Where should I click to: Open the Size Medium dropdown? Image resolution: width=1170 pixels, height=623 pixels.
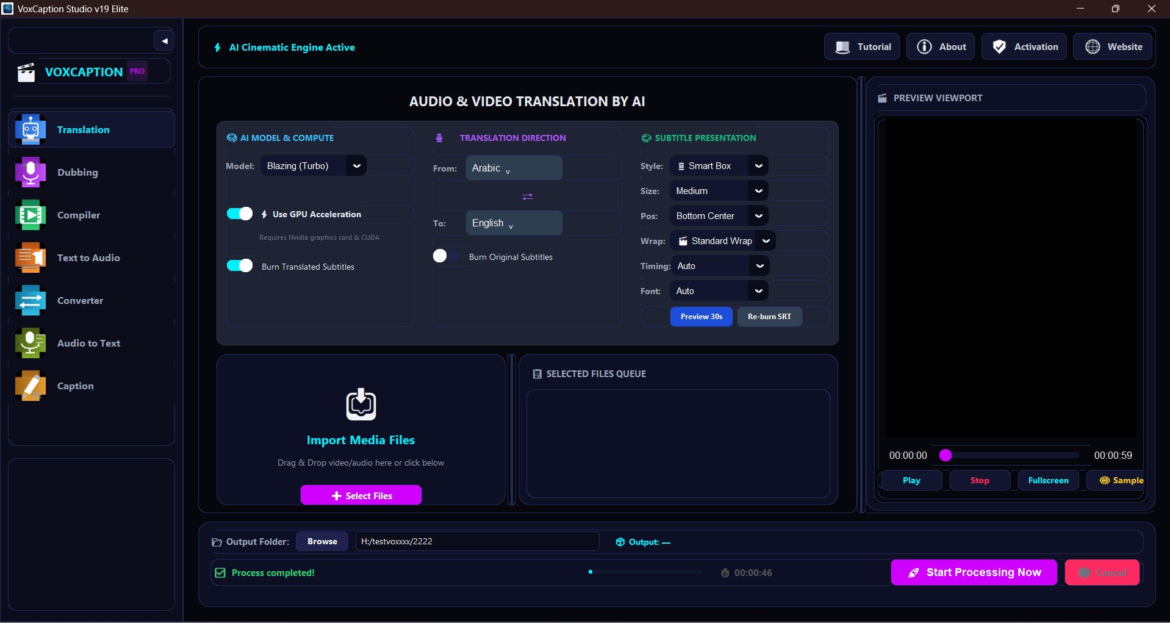pos(719,191)
